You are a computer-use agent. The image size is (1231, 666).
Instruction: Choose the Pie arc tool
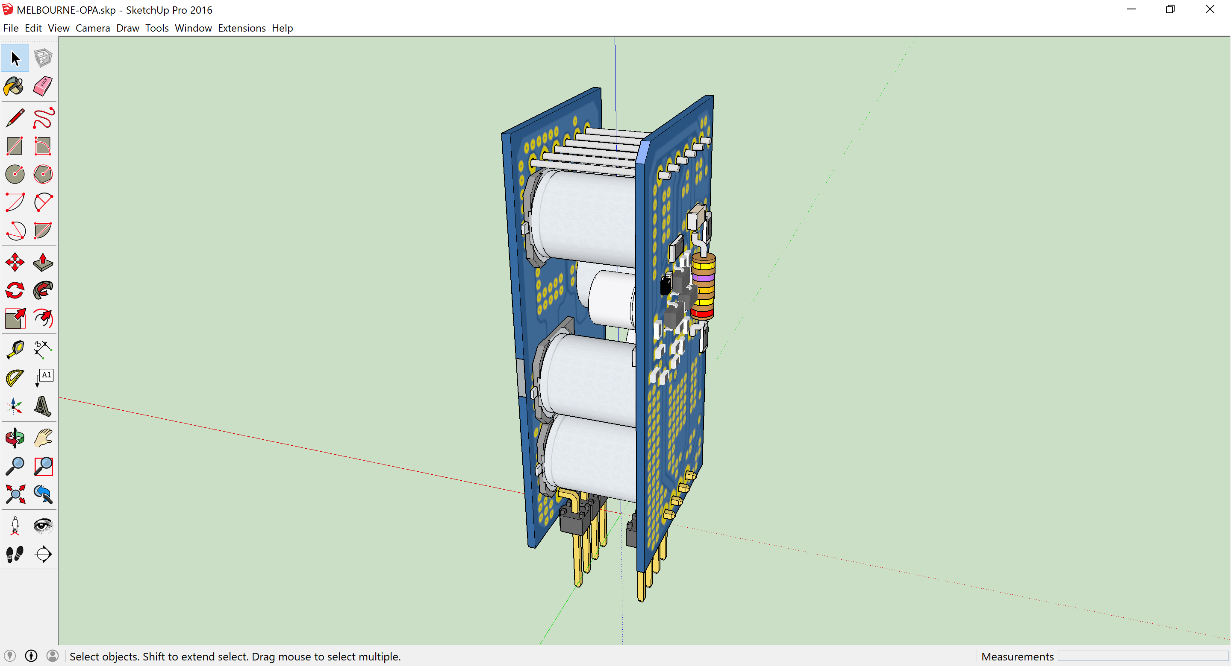(43, 231)
